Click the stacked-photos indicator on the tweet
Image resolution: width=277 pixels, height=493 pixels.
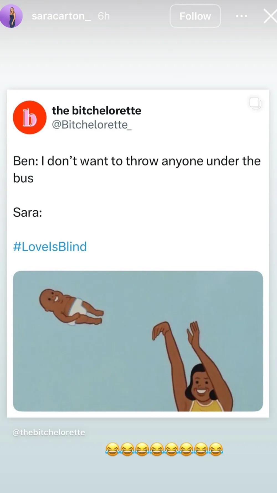[255, 103]
